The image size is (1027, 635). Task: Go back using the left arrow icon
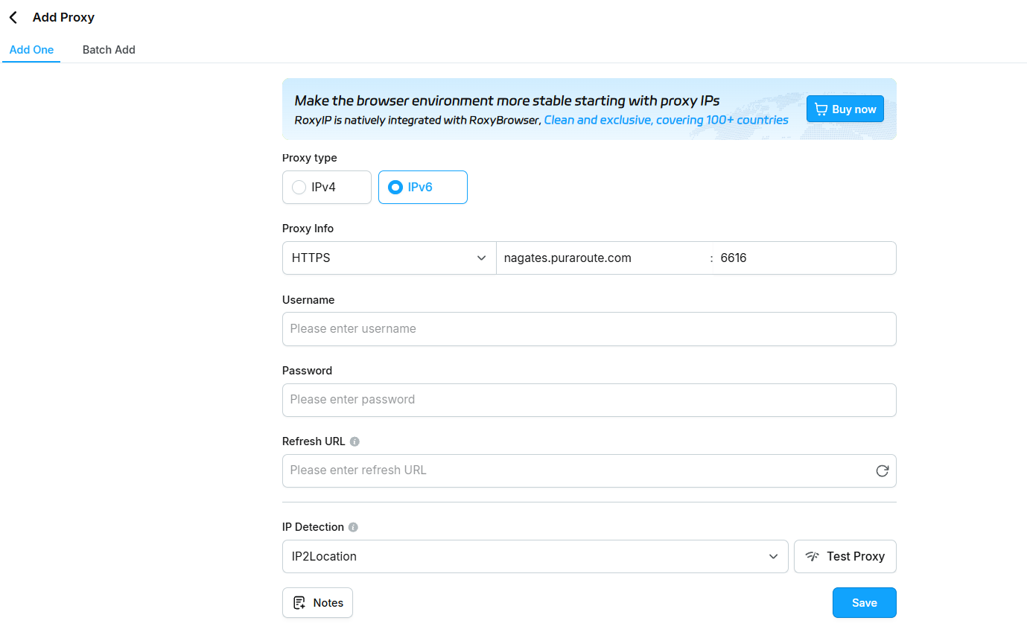13,17
